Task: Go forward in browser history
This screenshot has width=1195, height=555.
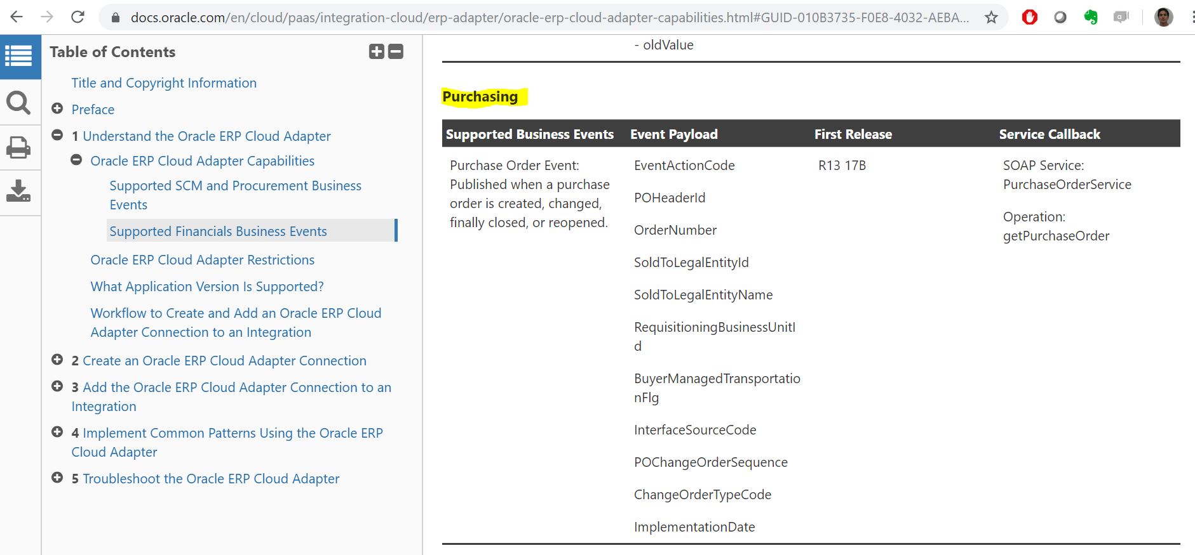Action: [47, 17]
